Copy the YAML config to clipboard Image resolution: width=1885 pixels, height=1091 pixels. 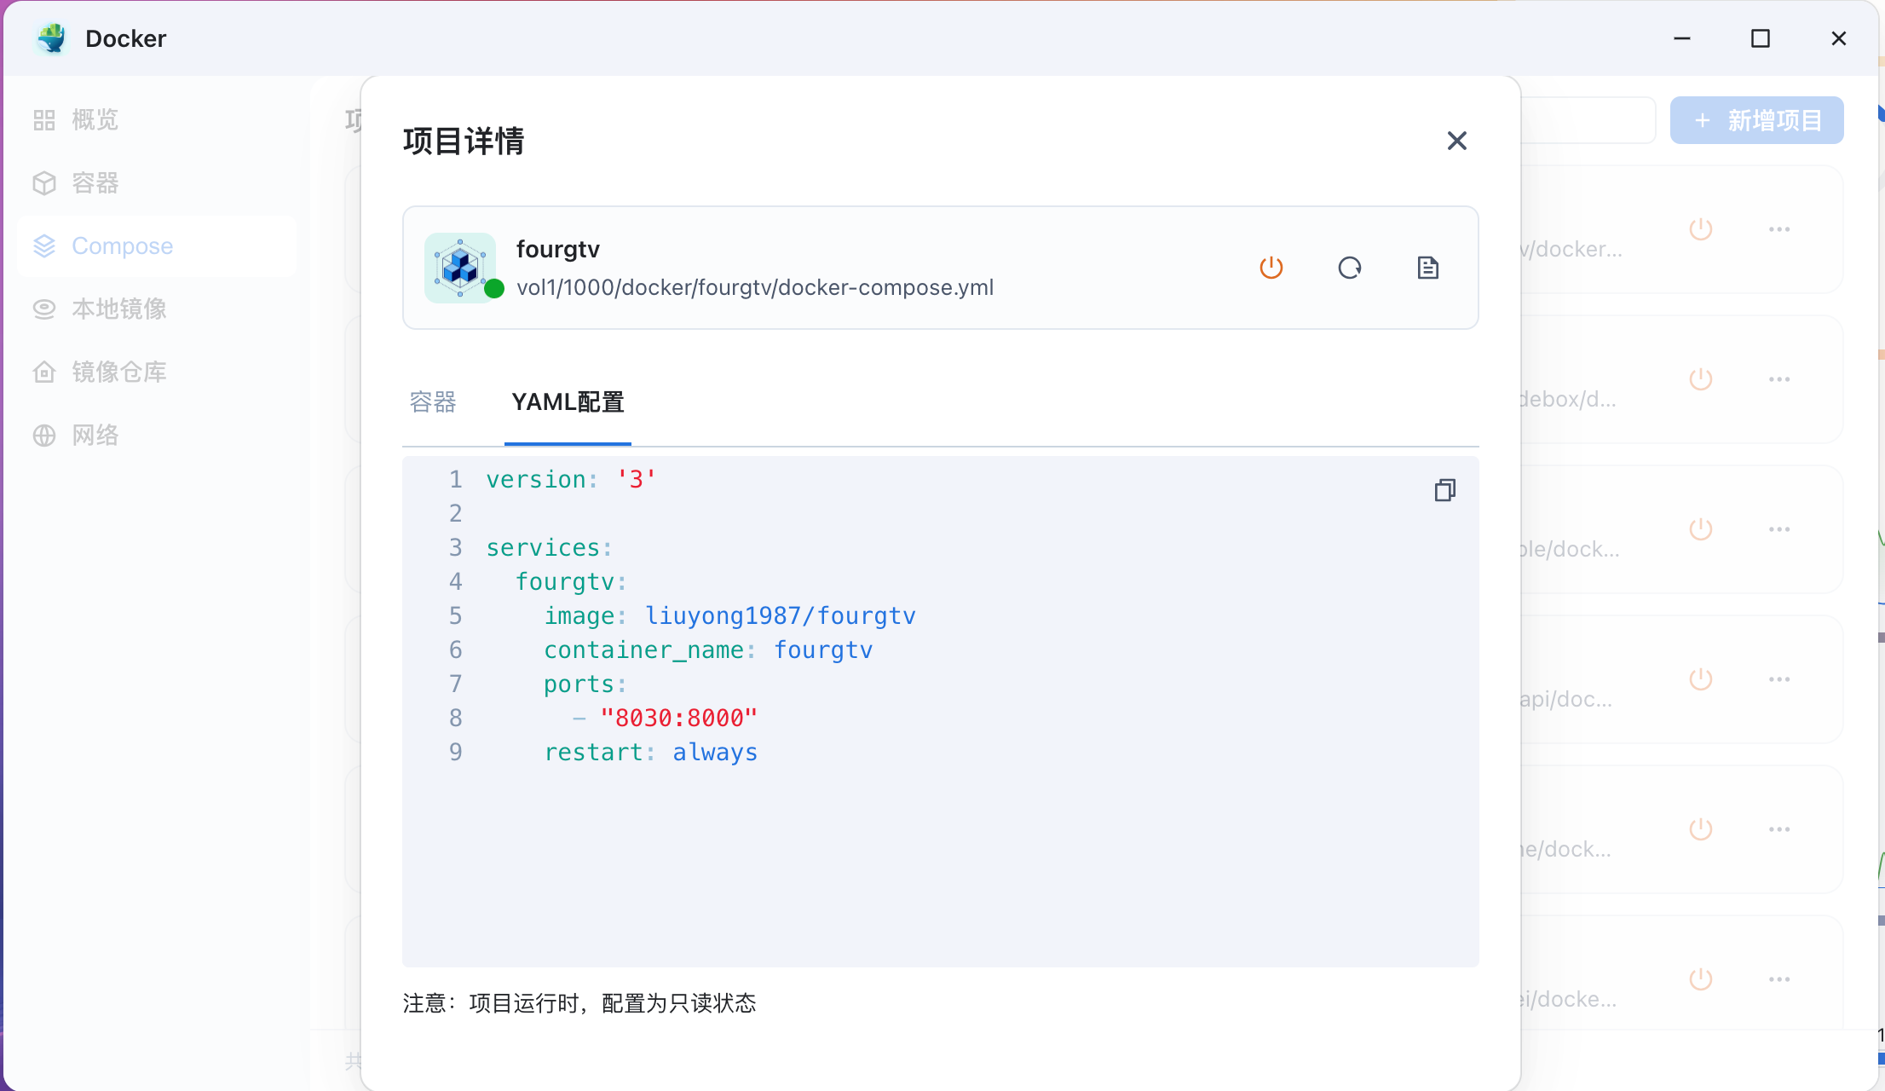[x=1444, y=490]
